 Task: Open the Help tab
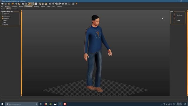coord(53,7)
